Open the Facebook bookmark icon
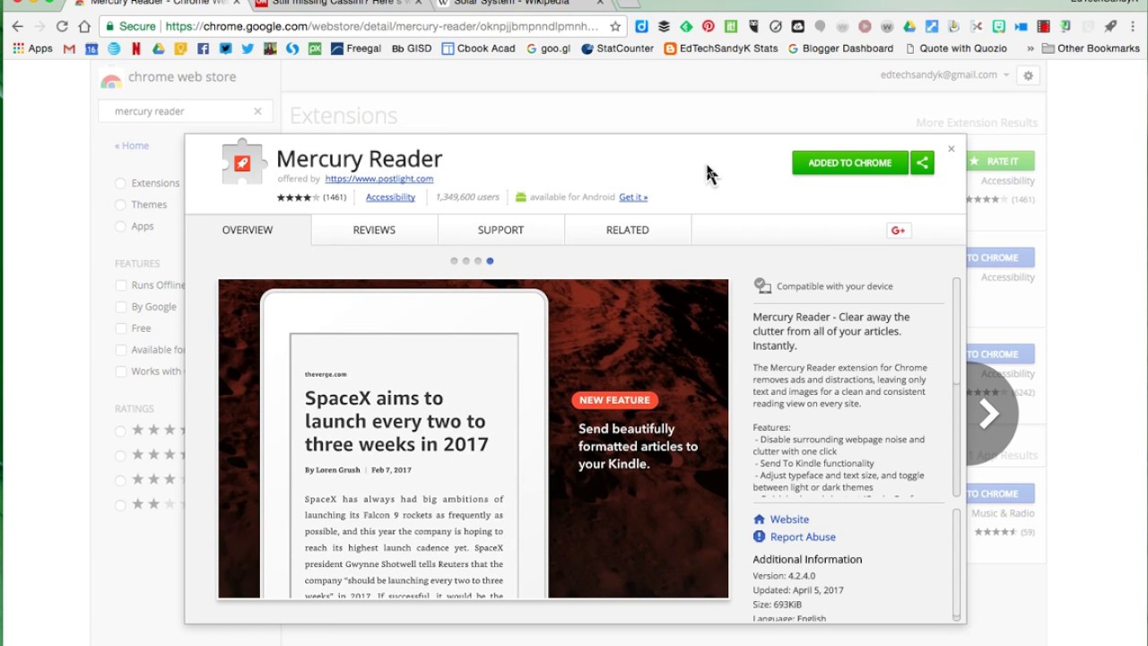1148x646 pixels. [x=203, y=48]
